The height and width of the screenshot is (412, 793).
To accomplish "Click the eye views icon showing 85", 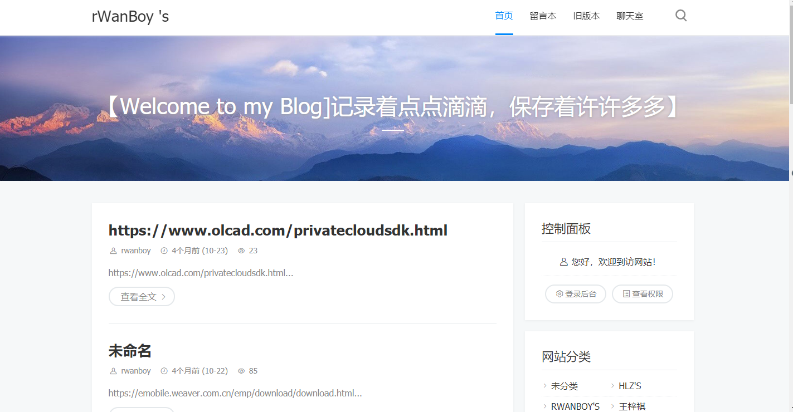I will (x=241, y=371).
